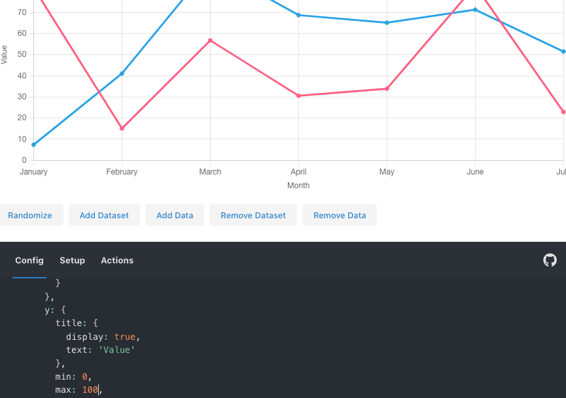
Task: Click the max value 100 in code
Action: (90, 390)
